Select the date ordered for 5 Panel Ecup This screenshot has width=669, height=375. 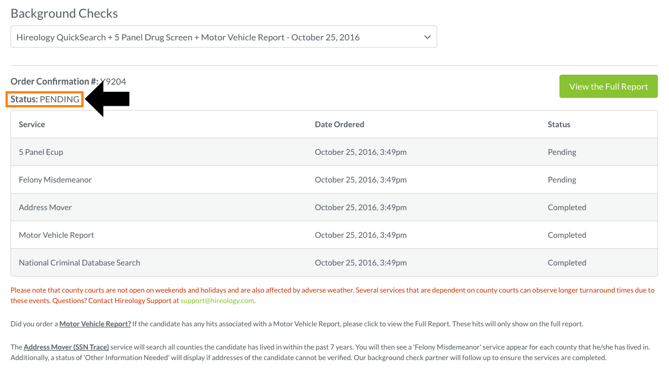361,152
